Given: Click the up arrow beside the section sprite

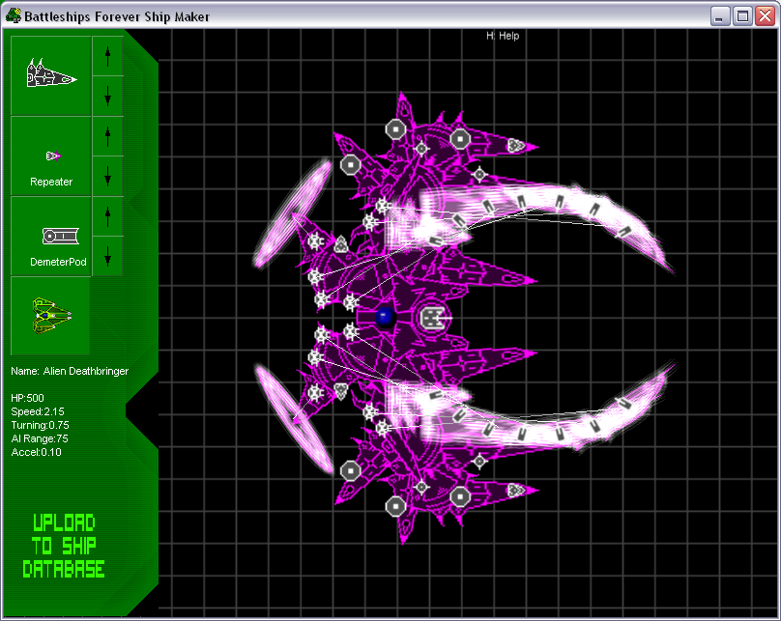Looking at the screenshot, I should (x=107, y=56).
